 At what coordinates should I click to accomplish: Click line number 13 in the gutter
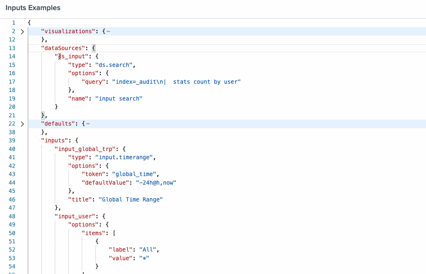tap(12, 48)
